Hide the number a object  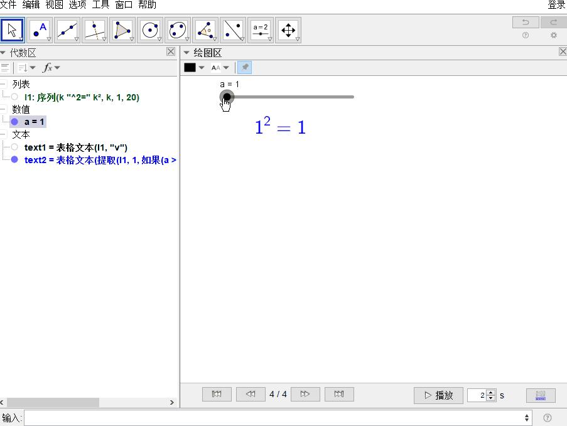(14, 122)
